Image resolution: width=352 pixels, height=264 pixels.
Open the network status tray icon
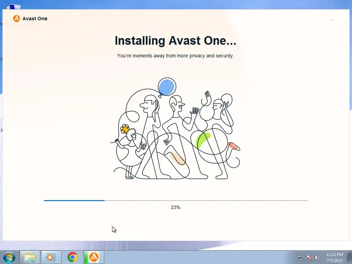[300, 257]
